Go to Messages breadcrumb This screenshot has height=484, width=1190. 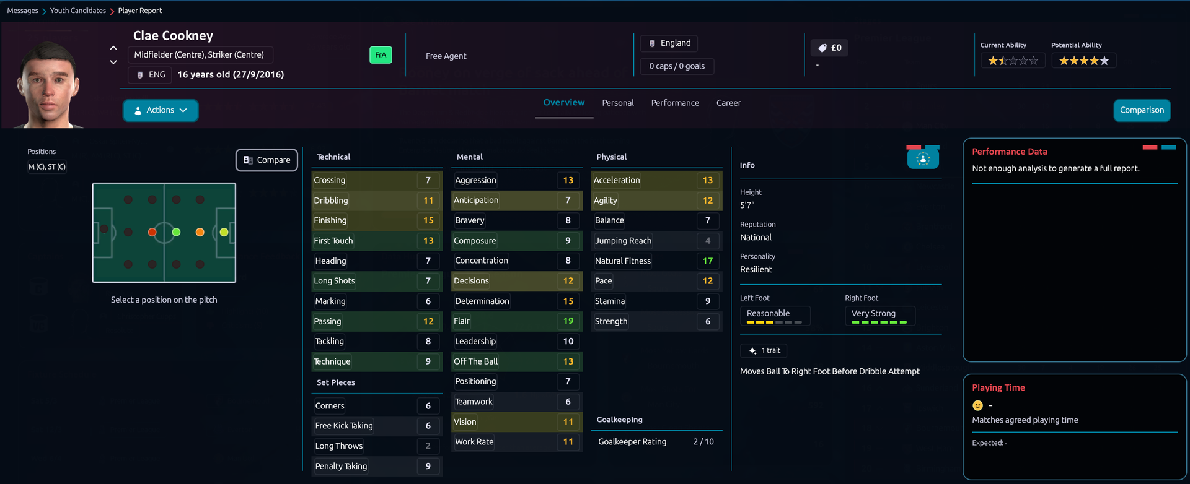22,11
